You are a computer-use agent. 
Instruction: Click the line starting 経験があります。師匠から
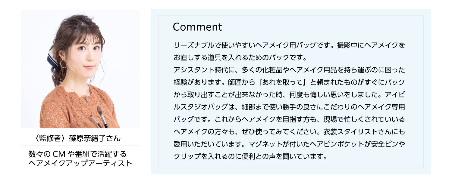(x=289, y=82)
